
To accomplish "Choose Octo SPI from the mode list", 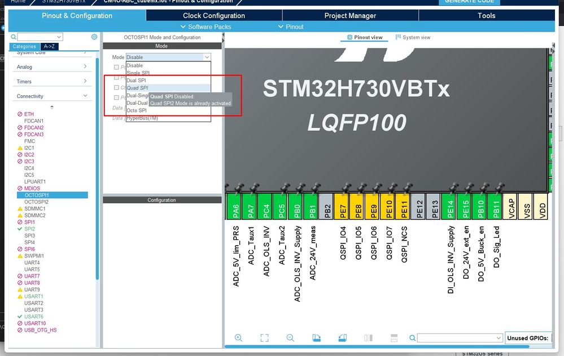I will [168, 110].
